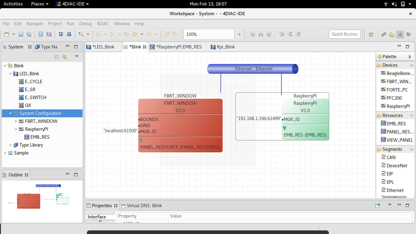Select the Ethernet segment in the diagram

click(253, 69)
